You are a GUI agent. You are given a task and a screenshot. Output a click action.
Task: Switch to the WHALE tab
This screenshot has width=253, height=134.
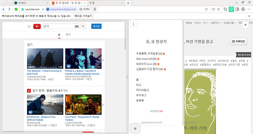click(x=31, y=3)
